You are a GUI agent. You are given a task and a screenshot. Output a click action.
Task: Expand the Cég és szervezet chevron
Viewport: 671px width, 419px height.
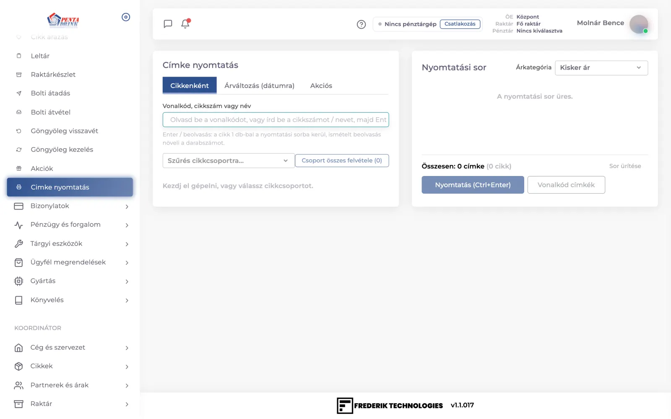(x=127, y=348)
